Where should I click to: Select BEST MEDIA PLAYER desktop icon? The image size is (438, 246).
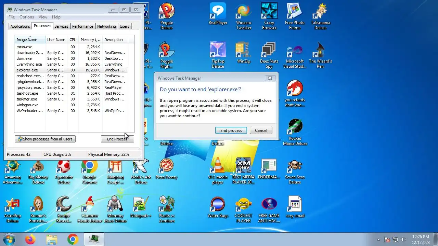[244, 170]
